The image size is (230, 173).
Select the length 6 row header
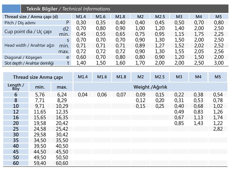(x=16, y=95)
